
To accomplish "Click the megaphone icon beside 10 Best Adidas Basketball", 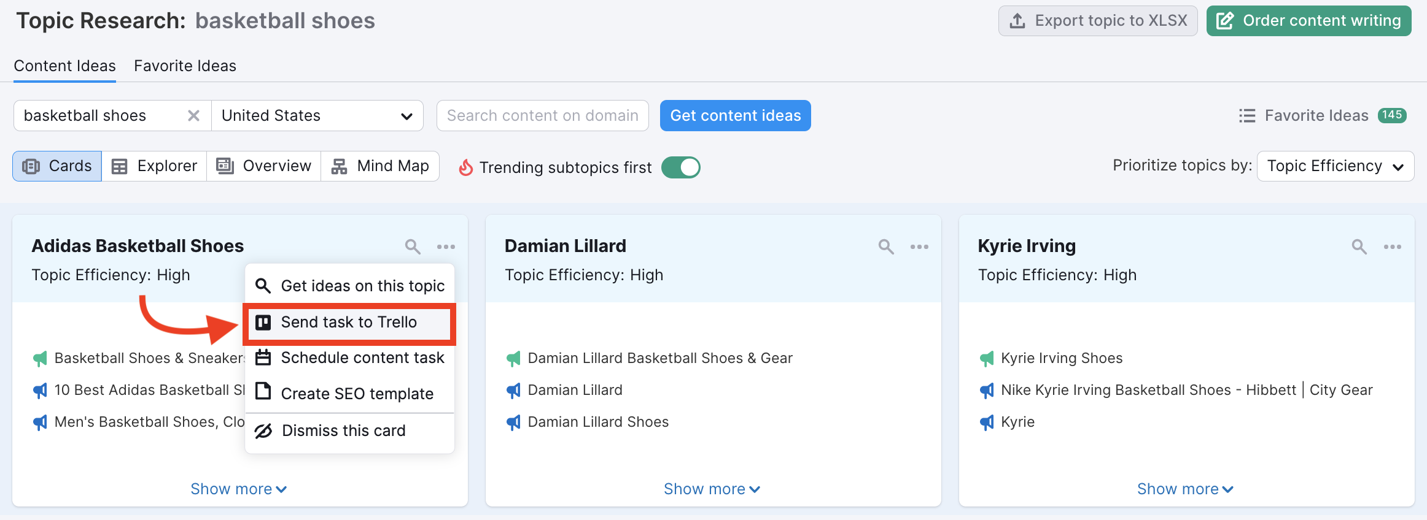I will pyautogui.click(x=40, y=390).
